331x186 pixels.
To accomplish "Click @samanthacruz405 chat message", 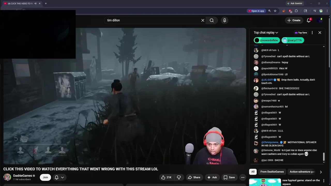I will (x=287, y=107).
